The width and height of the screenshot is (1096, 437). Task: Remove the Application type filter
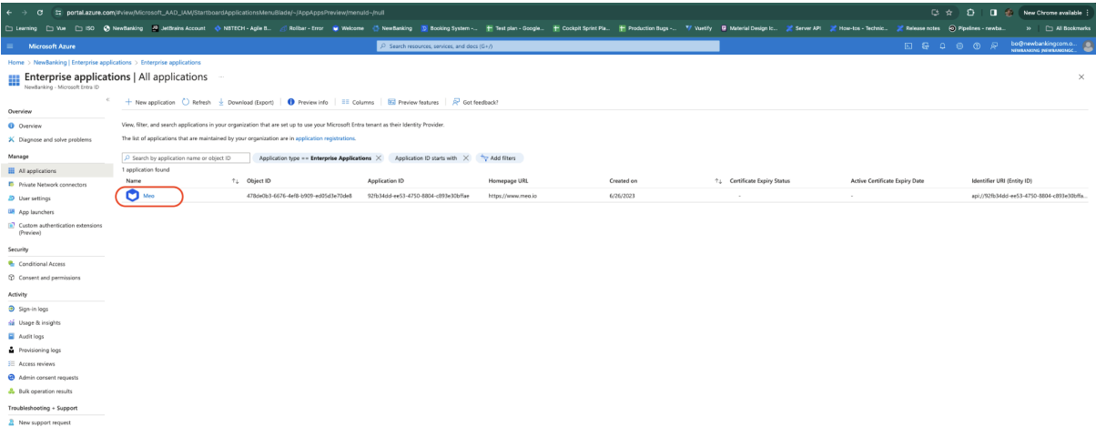click(379, 158)
